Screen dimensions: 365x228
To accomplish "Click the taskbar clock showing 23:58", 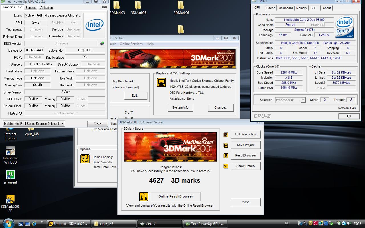I will pyautogui.click(x=358, y=224).
